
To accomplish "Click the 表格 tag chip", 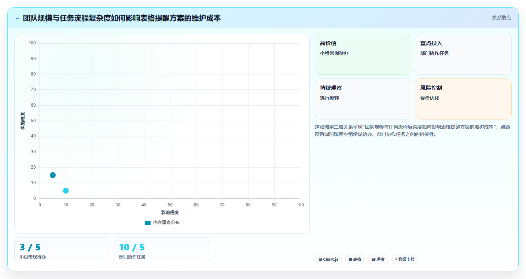I will click(355, 259).
